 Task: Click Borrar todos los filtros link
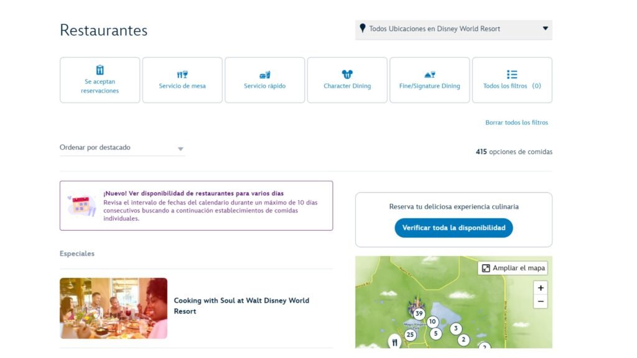[516, 122]
